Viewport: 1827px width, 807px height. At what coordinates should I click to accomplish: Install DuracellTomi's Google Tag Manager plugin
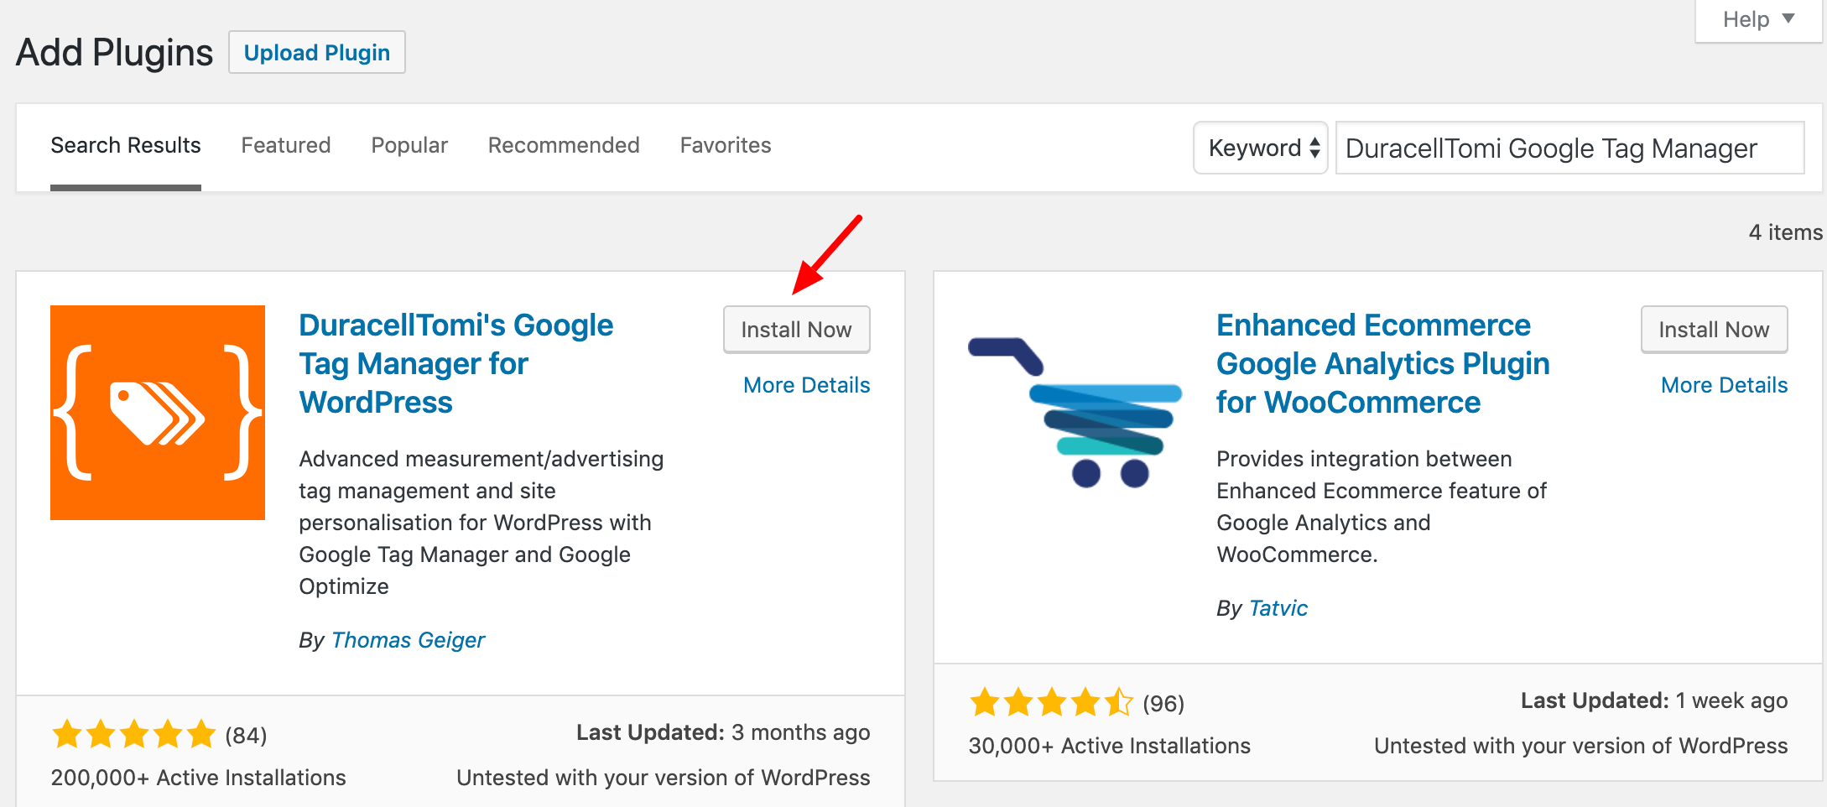pyautogui.click(x=797, y=330)
